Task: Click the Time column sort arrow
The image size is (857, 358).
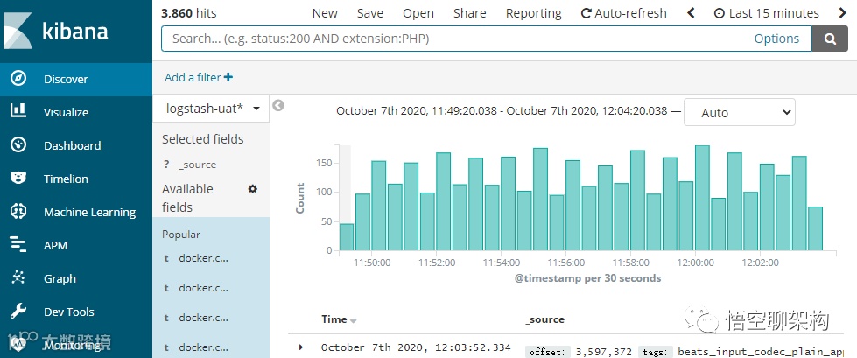Action: point(353,321)
